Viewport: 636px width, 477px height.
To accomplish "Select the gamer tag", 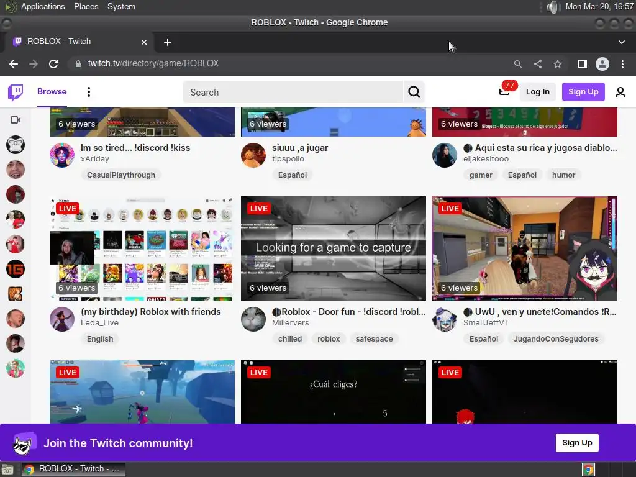I will click(x=481, y=175).
